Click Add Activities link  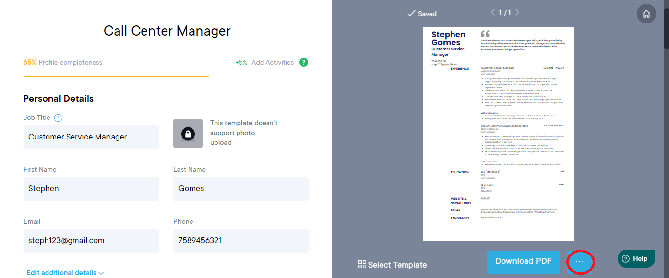[x=273, y=62]
